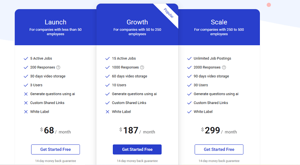The height and width of the screenshot is (165, 300).
Task: Click X mark beside Growth White Label
Action: pos(108,111)
